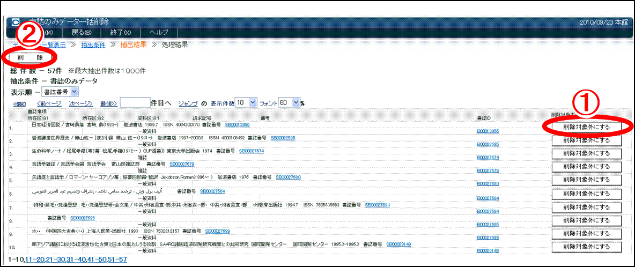Select the 終了(X) menu item
Viewport: 635px width, 267px height.
tap(122, 33)
